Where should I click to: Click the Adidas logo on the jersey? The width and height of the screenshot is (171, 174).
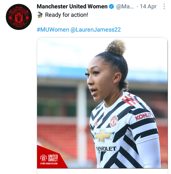[96, 123]
